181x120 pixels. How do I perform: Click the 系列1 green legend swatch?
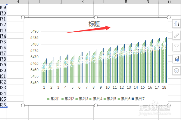48,99
